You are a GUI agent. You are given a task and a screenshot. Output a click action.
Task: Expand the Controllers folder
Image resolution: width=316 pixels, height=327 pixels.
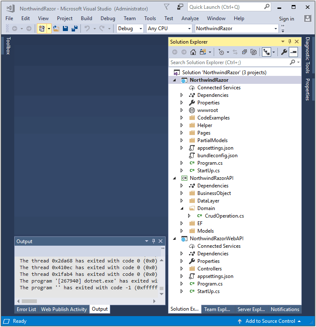pos(181,269)
